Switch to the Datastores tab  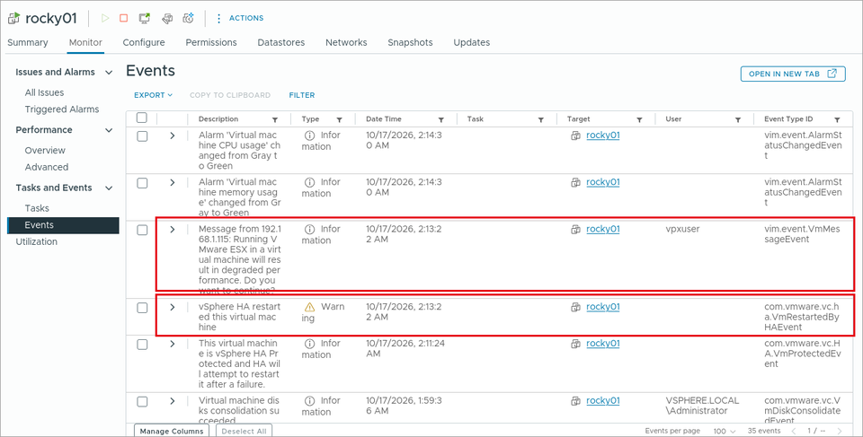pyautogui.click(x=281, y=42)
